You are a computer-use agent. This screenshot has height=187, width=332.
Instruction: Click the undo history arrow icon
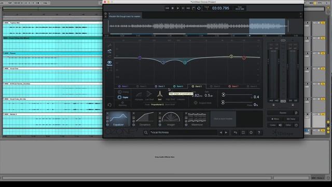point(235,133)
